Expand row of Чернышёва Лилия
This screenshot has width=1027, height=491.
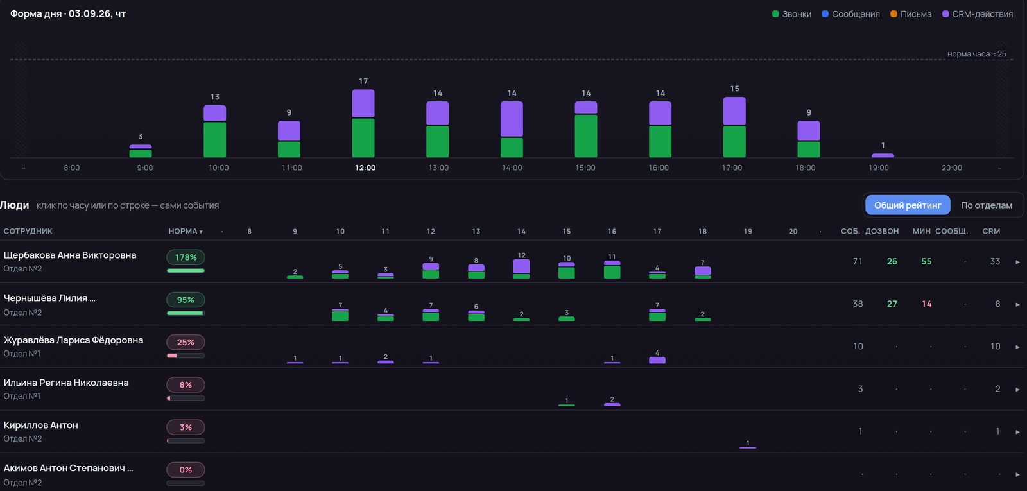[1017, 304]
